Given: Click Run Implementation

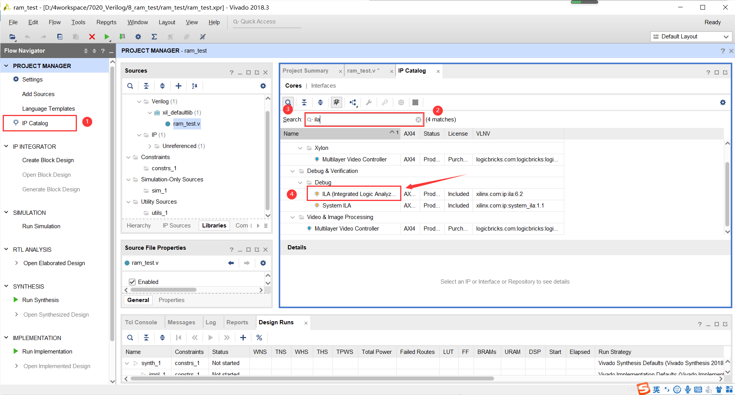Looking at the screenshot, I should click(47, 352).
